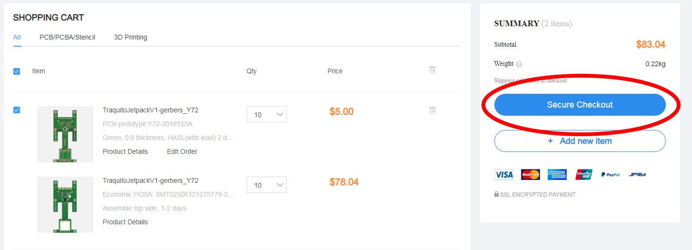Select the All cart tab
Screen dimensions: 692x250
coord(17,37)
